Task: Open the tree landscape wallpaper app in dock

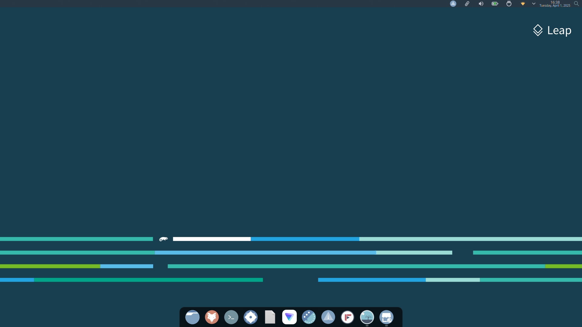Action: [x=367, y=317]
